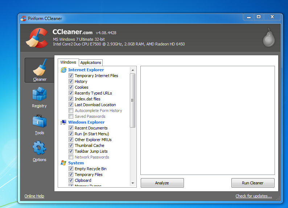The height and width of the screenshot is (208, 288).
Task: Click the Intel Core2 Duo CPU info line
Action: 119,44
